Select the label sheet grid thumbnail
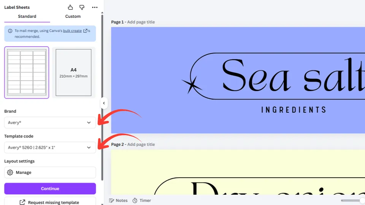Screen dimensions: 365x205 coord(27,73)
